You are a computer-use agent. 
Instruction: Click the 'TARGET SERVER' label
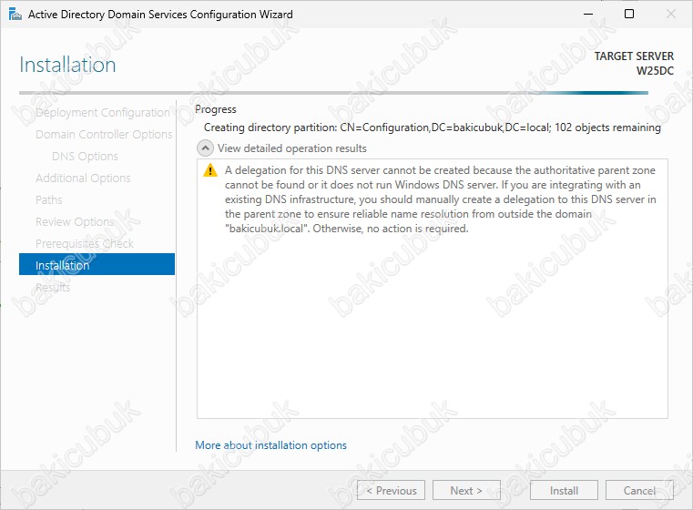pos(634,56)
